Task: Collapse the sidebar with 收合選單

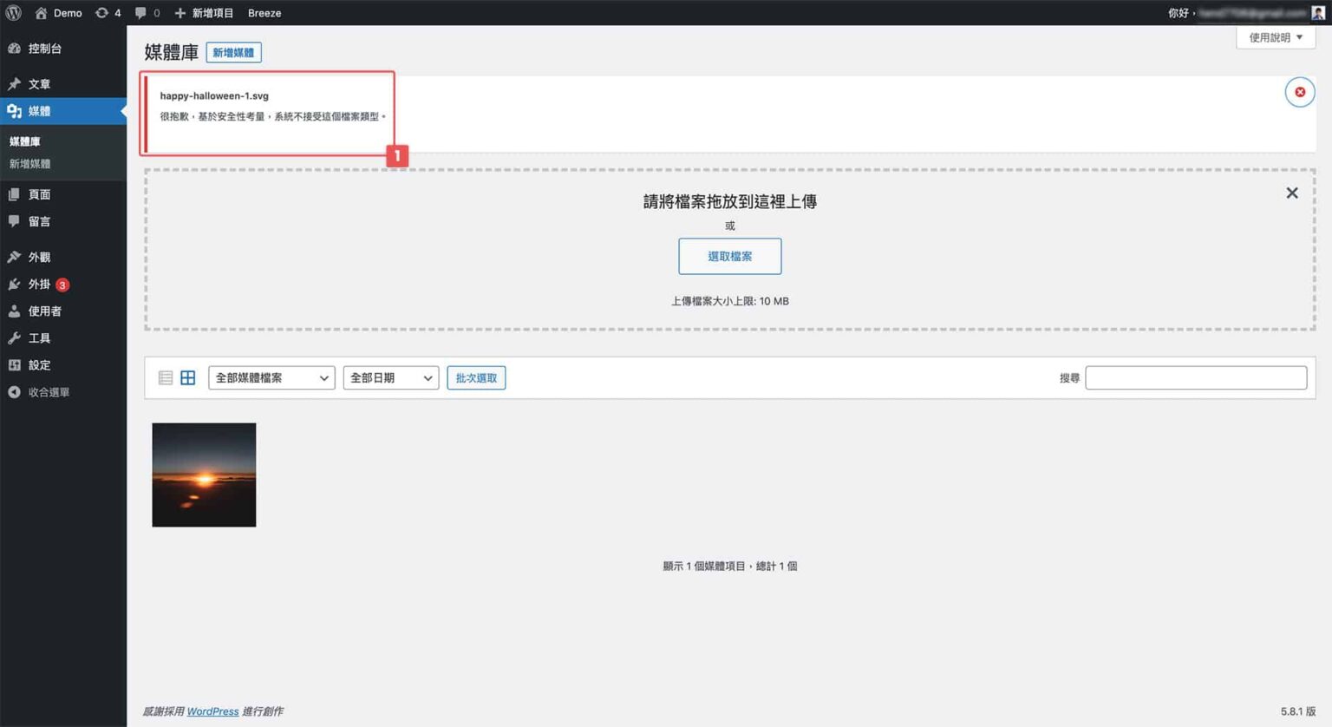Action: [x=63, y=392]
